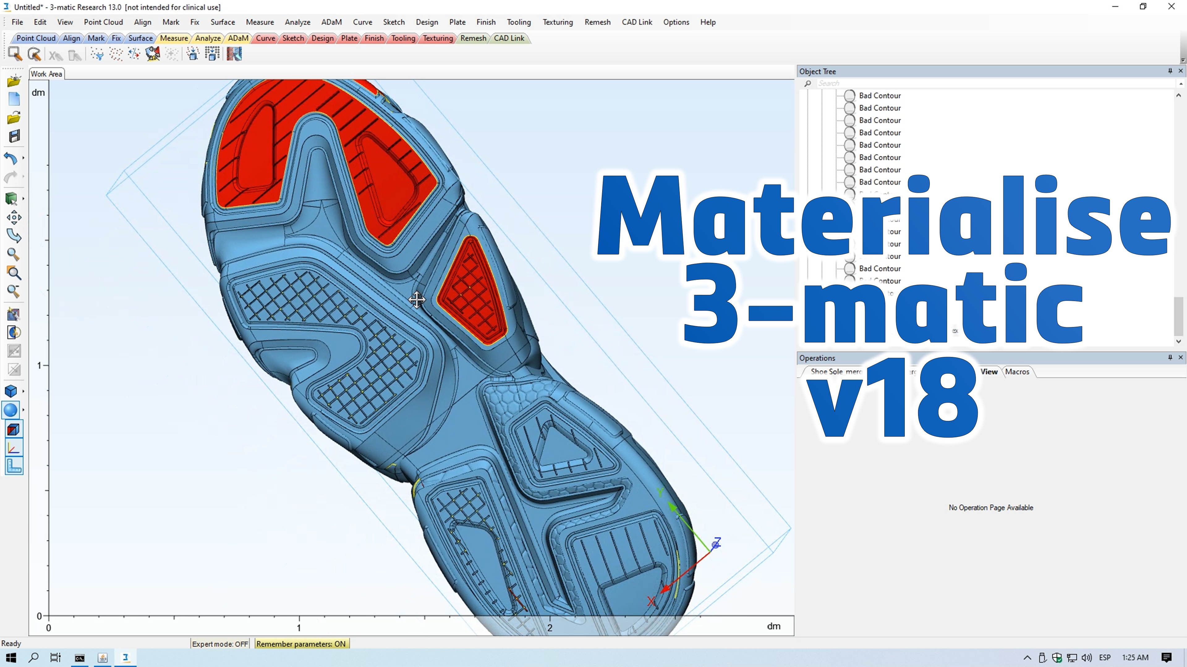Open the Remesh menu in menu bar
Screen dimensions: 1187x667
(597, 22)
